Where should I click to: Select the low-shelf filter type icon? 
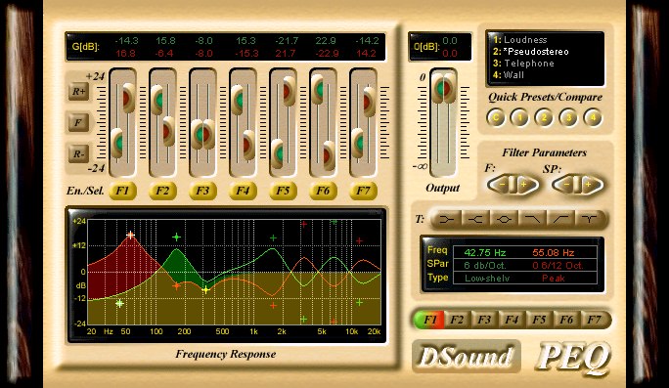pyautogui.click(x=447, y=219)
